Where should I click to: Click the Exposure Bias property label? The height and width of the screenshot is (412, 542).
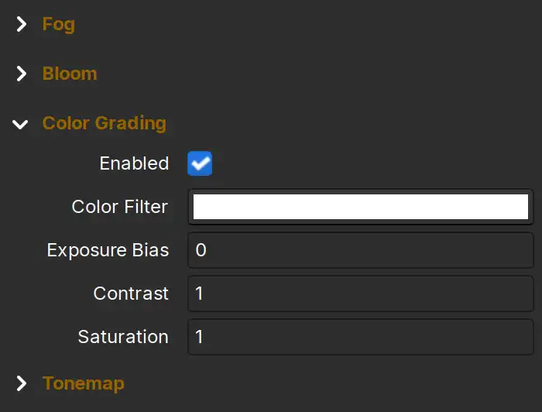(108, 250)
